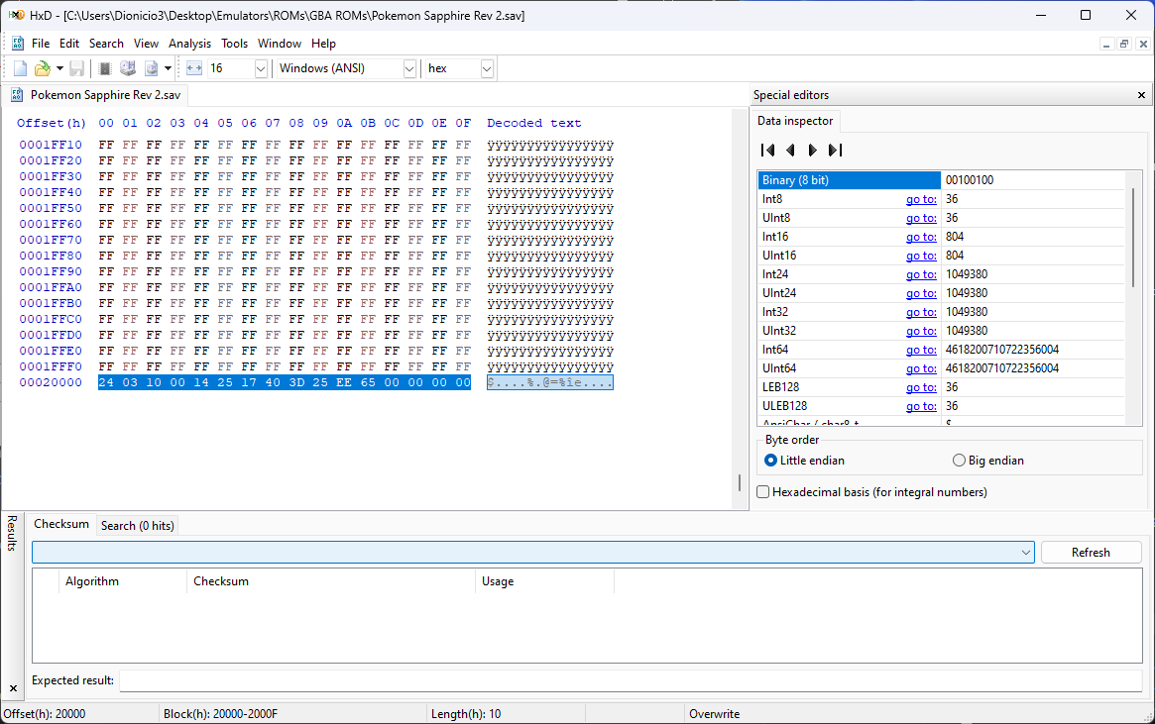Open the Tools menu

[234, 44]
